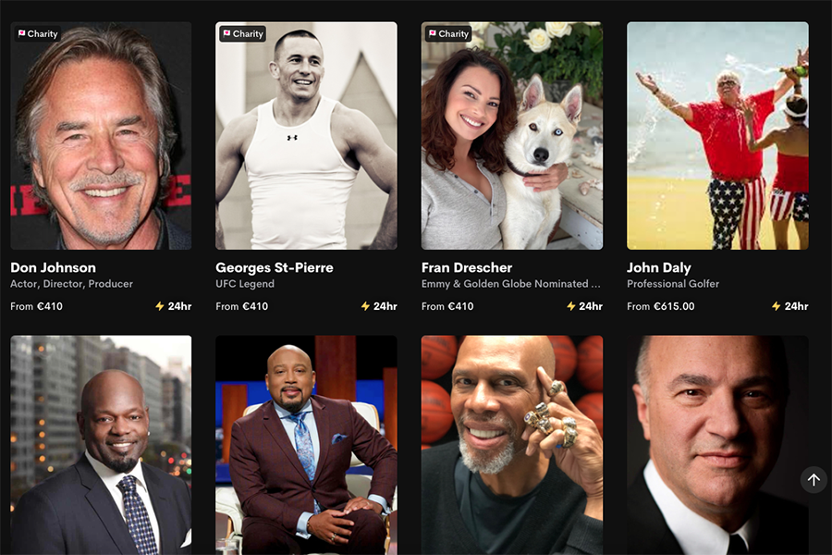Select the Georges St-Pierre tank top photo
The width and height of the screenshot is (832, 555).
[306, 135]
